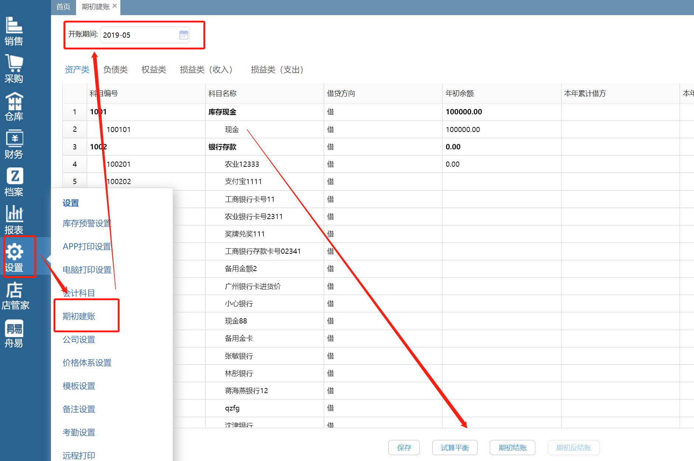Select the 资产类 category tab
The height and width of the screenshot is (461, 694).
[x=77, y=70]
